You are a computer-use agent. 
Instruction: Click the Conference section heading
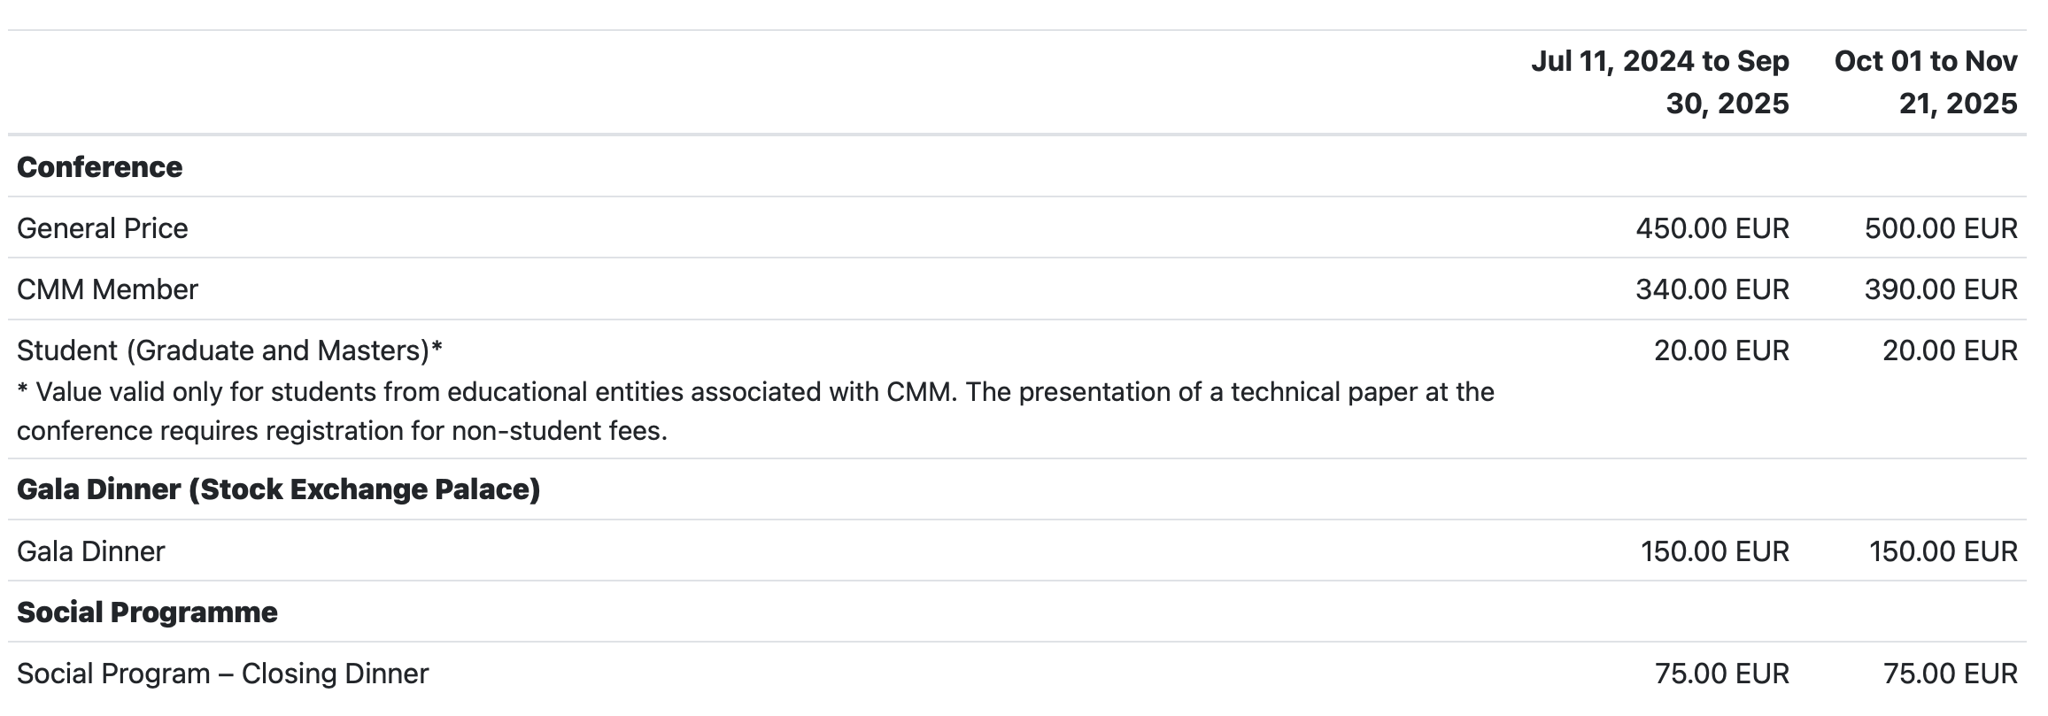click(x=99, y=166)
